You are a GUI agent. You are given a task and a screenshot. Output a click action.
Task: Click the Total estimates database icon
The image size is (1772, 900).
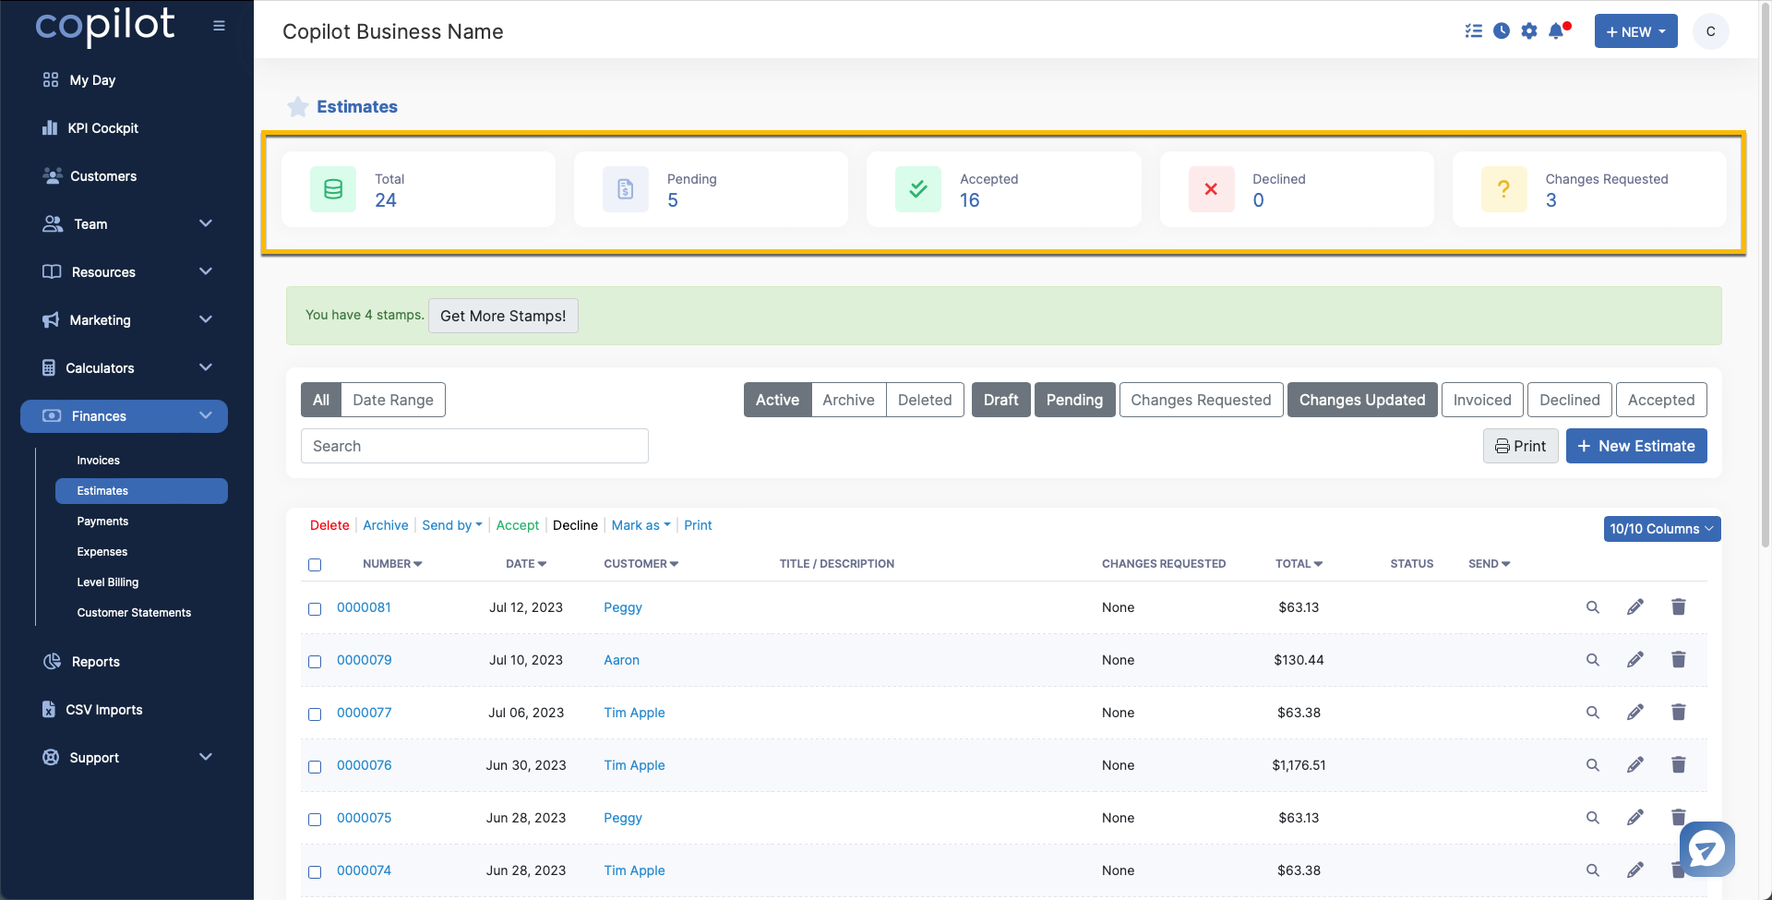[333, 189]
